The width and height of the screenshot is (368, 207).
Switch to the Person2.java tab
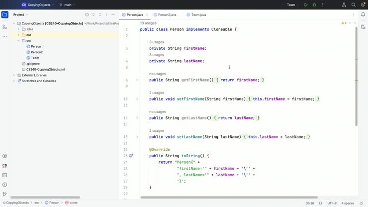[165, 14]
